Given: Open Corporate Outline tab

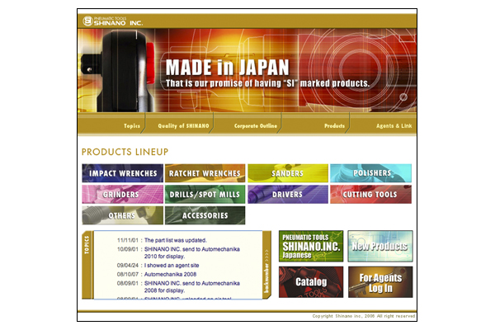Looking at the screenshot, I should (x=256, y=125).
